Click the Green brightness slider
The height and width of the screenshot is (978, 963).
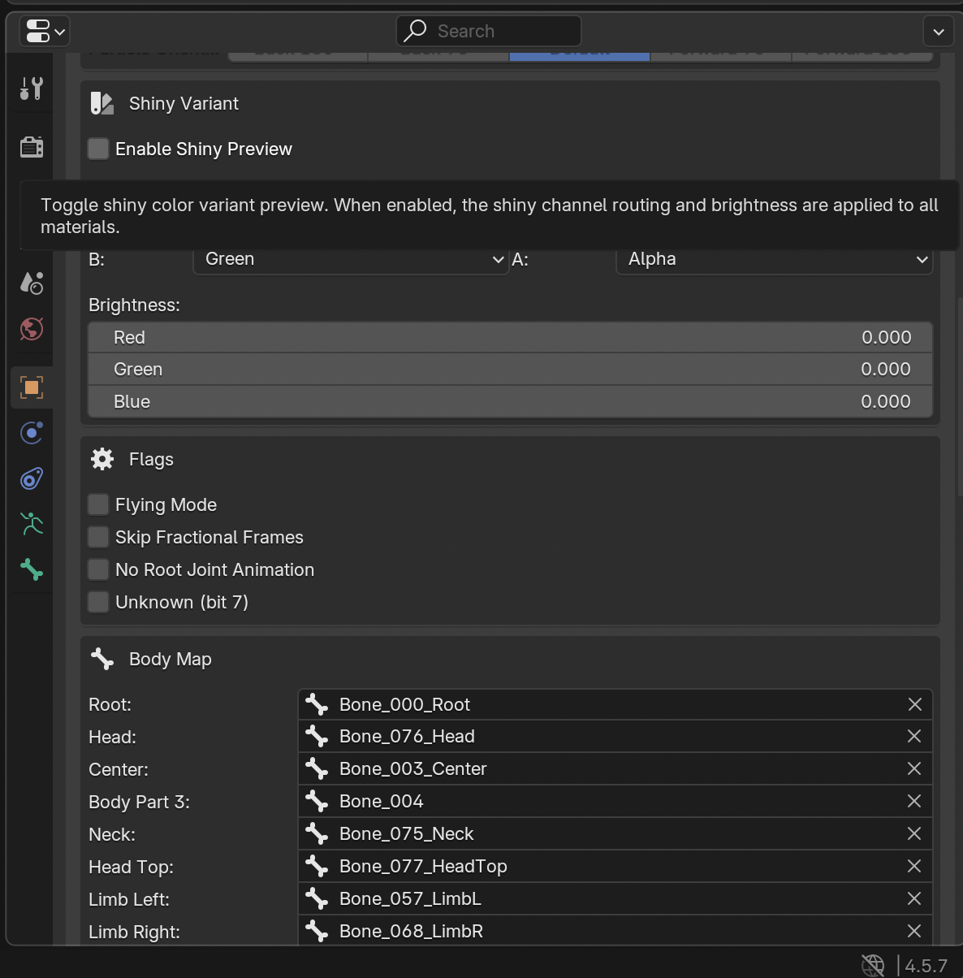pos(510,370)
